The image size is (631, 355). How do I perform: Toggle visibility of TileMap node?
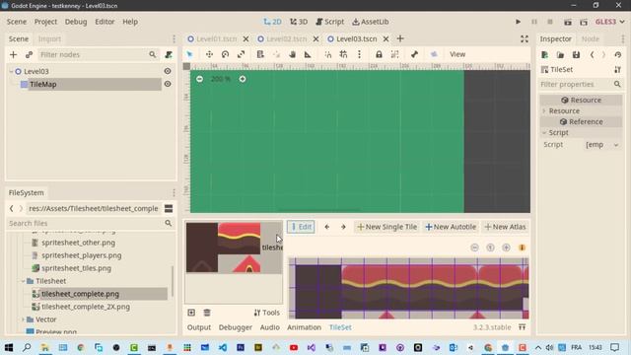coord(168,84)
